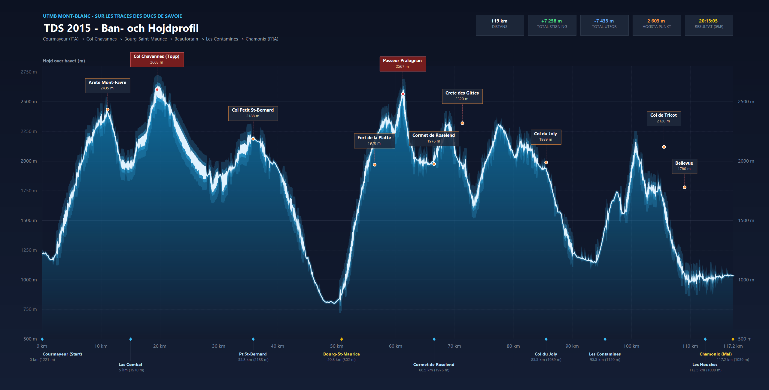Click the Pt St-Bernard diamond on axis

[x=253, y=339]
